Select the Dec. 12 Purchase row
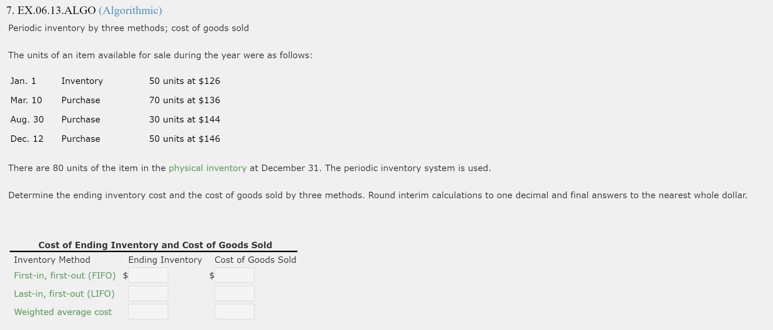This screenshot has width=773, height=330. click(114, 139)
